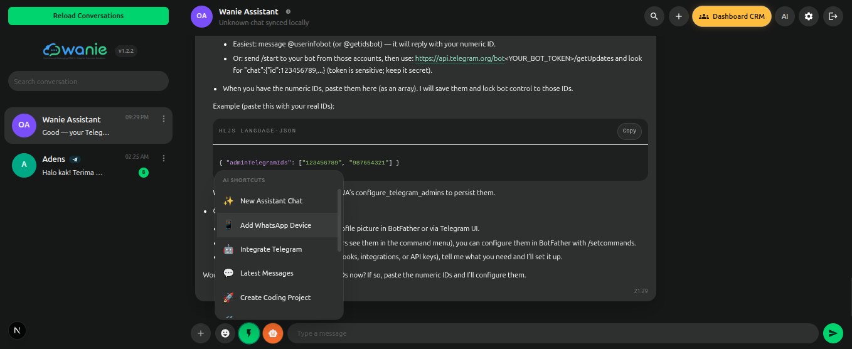Open the Wanie Assistant conversation

click(88, 126)
